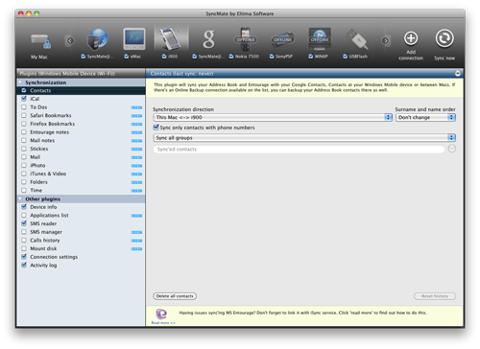Click the blue badge next to iTunes & Video
The height and width of the screenshot is (349, 480).
click(136, 174)
